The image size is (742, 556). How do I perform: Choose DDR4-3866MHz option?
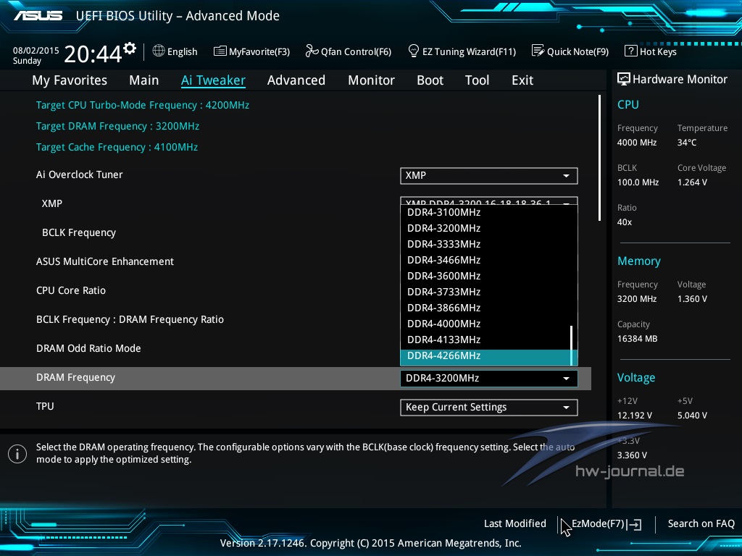[x=485, y=308]
